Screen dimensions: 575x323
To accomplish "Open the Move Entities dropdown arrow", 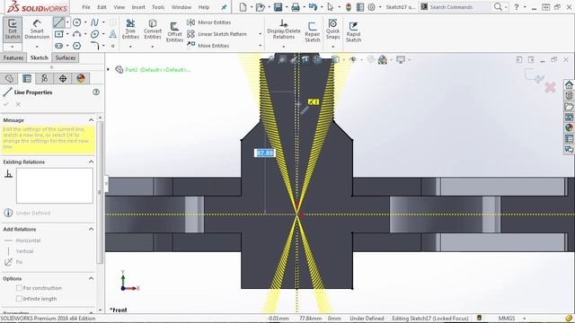I will coord(261,46).
